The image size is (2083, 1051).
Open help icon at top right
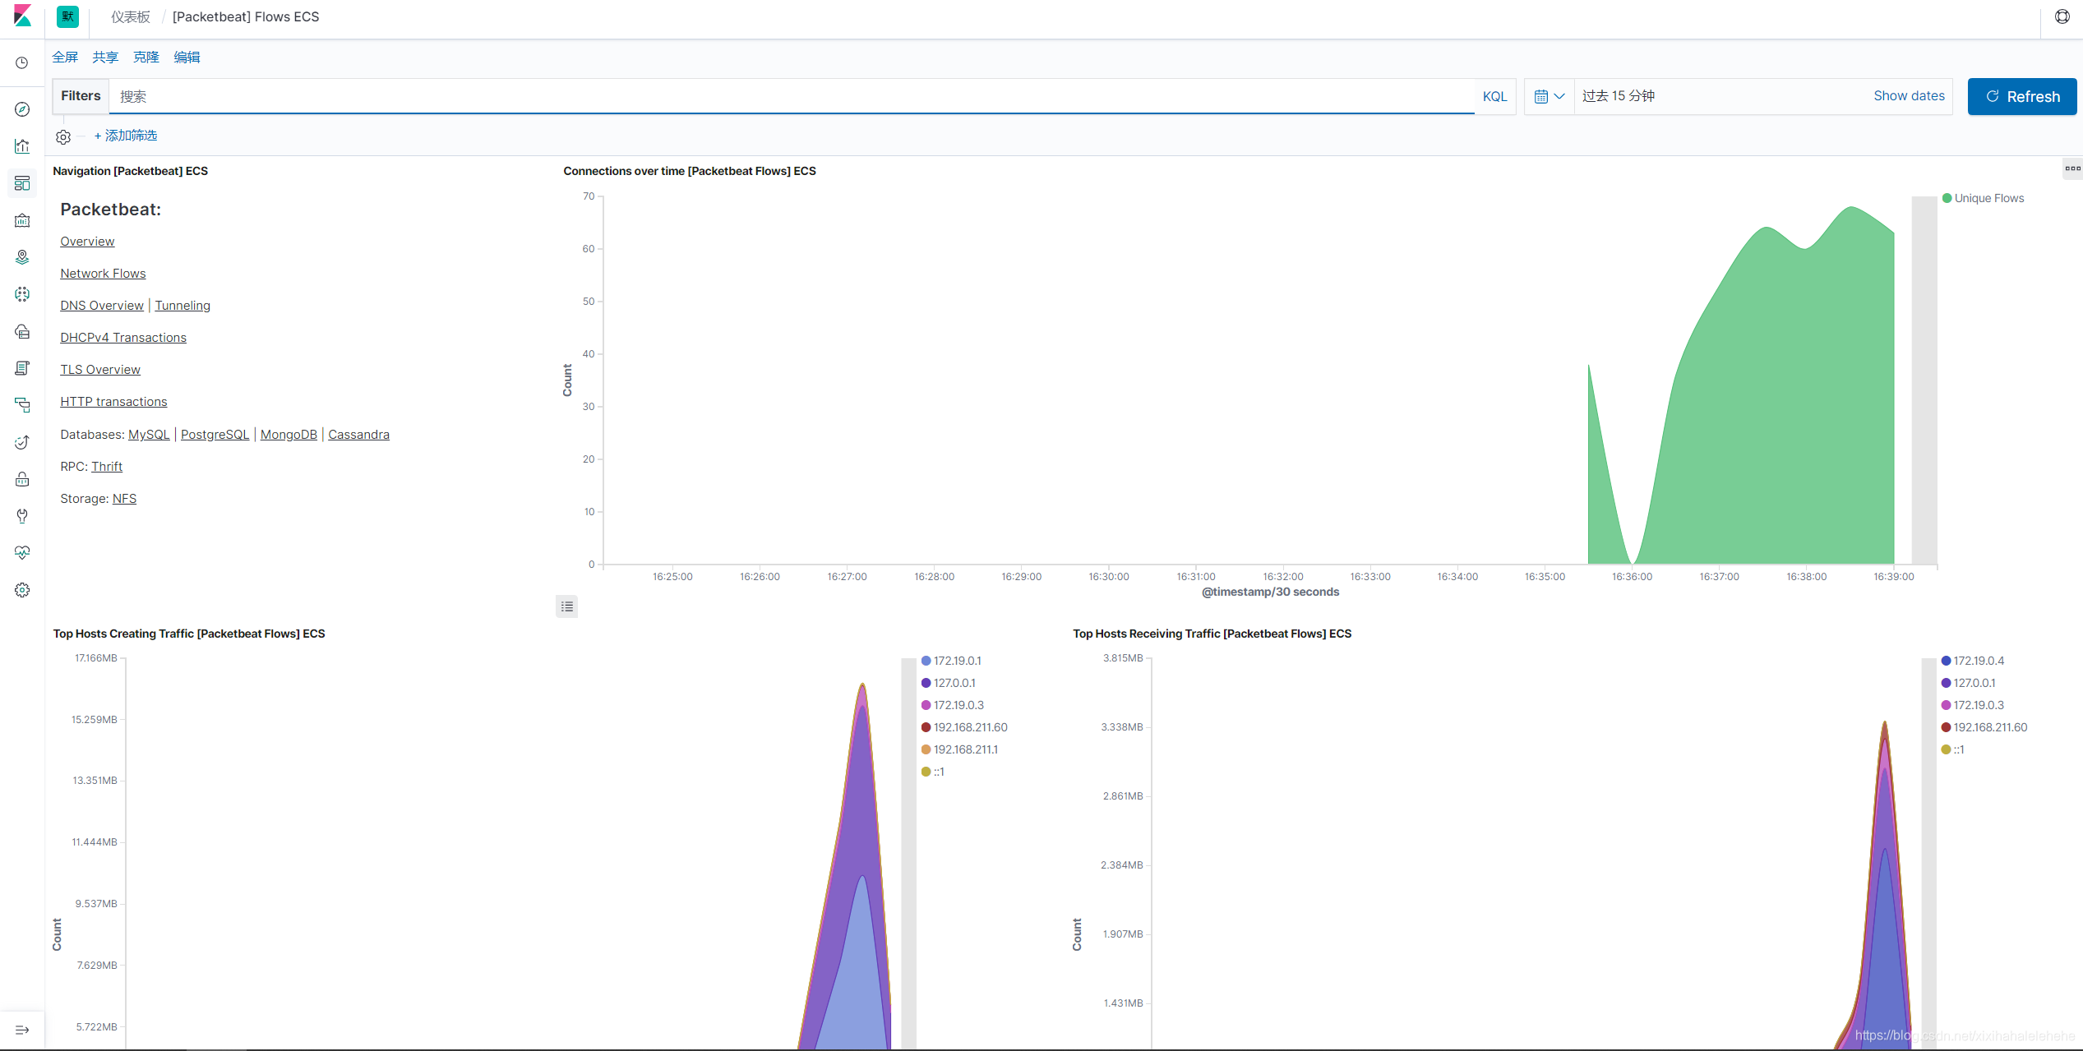[2062, 16]
